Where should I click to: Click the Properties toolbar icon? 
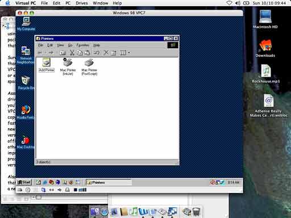click(114, 53)
